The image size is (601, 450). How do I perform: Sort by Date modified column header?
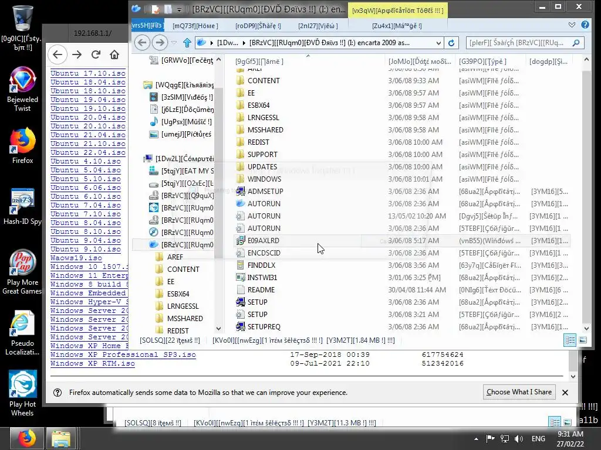pyautogui.click(x=420, y=61)
